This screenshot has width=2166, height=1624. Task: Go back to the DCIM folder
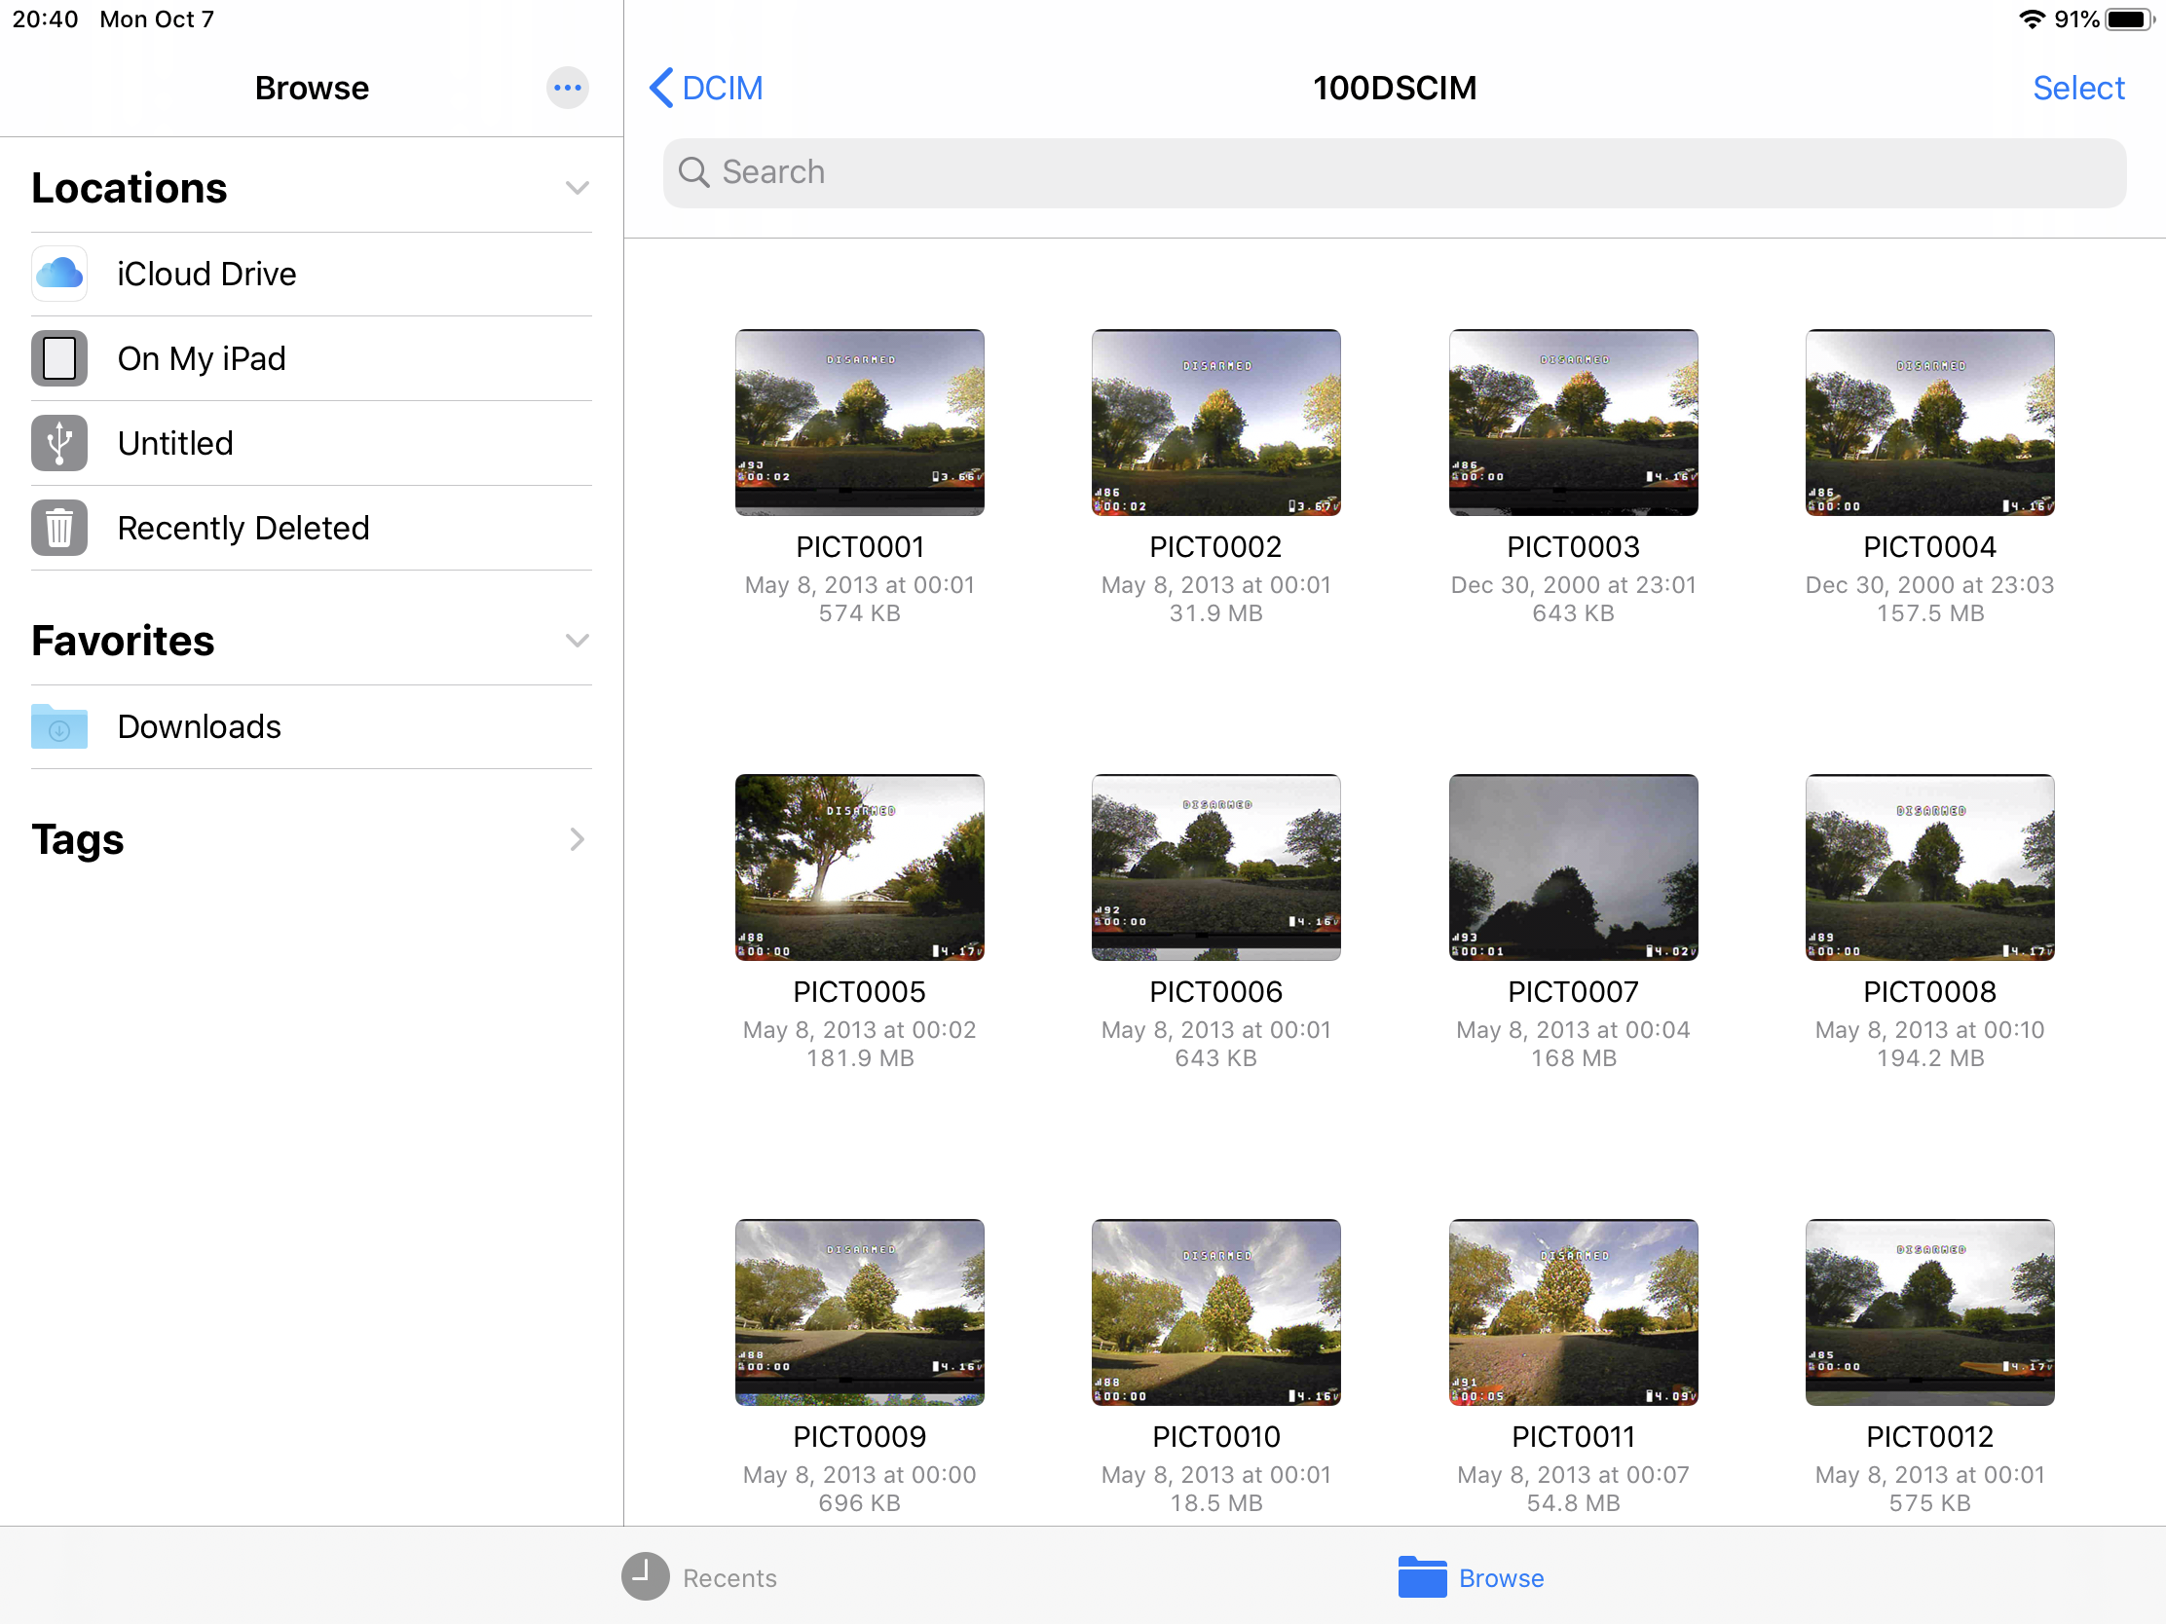click(x=706, y=88)
